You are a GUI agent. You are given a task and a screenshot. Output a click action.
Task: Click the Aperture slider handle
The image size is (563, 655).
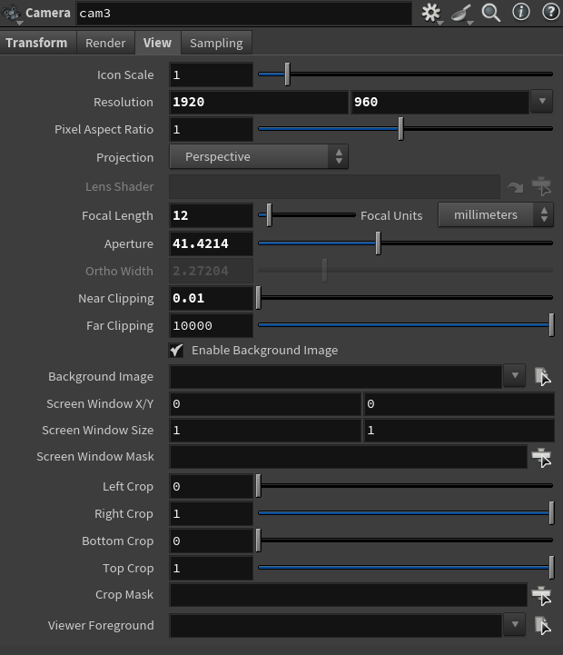[x=378, y=243]
